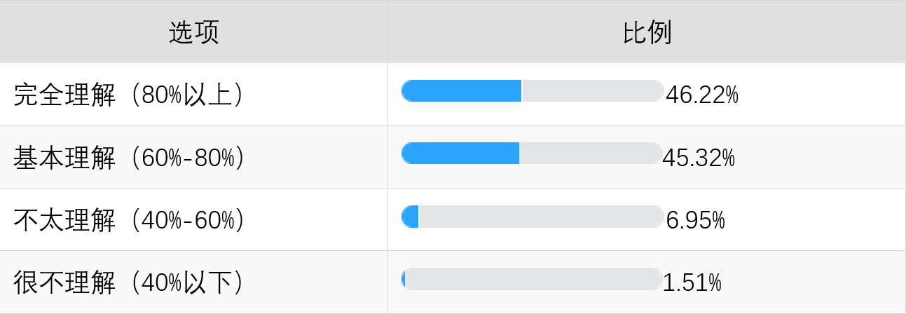Image resolution: width=906 pixels, height=314 pixels.
Task: Click gray unfilled part of 完全理解 bar
Action: pos(593,91)
